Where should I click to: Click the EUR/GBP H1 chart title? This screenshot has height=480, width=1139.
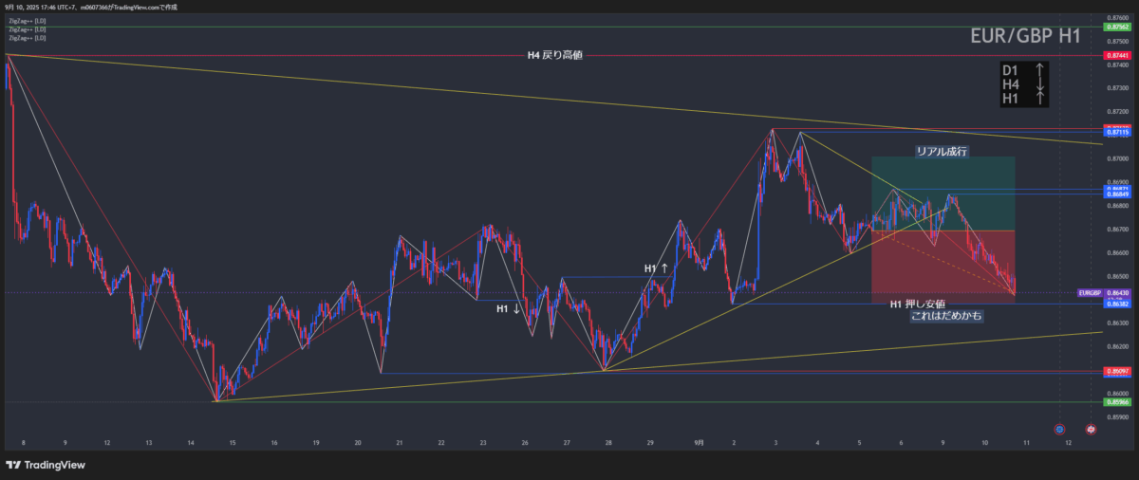(1025, 36)
